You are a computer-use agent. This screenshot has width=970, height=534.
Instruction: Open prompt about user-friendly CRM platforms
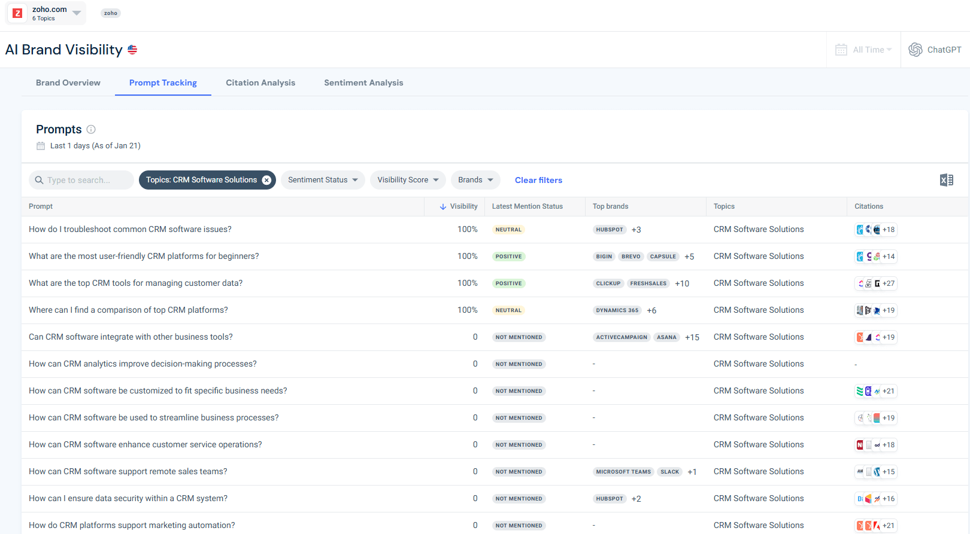[144, 256]
